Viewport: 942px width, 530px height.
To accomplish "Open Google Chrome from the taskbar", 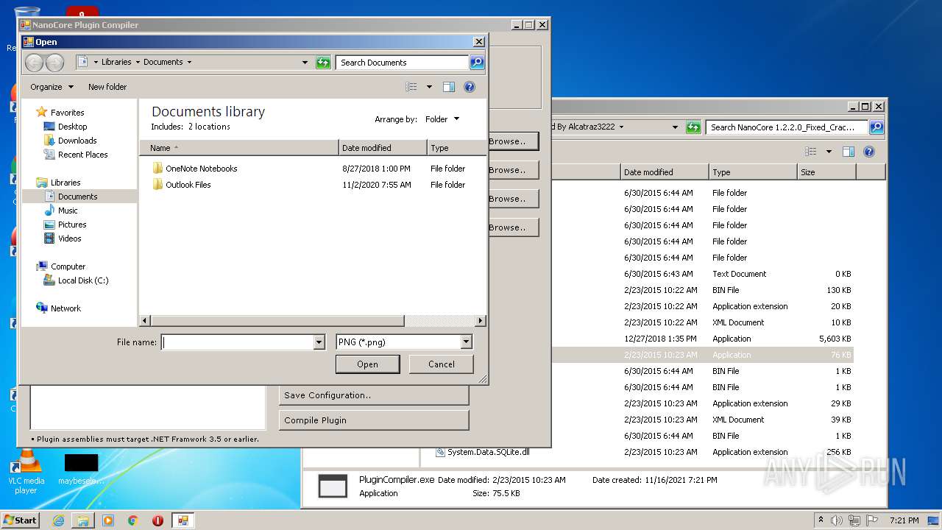I will coord(132,520).
